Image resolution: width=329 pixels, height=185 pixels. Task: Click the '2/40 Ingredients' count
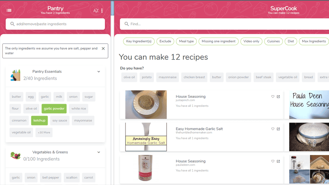point(40,79)
